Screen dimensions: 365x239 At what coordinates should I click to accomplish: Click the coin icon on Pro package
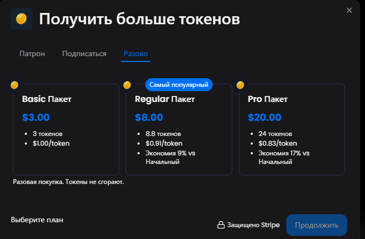240,85
